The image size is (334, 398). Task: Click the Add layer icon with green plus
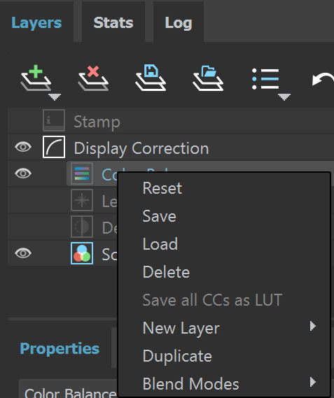36,78
